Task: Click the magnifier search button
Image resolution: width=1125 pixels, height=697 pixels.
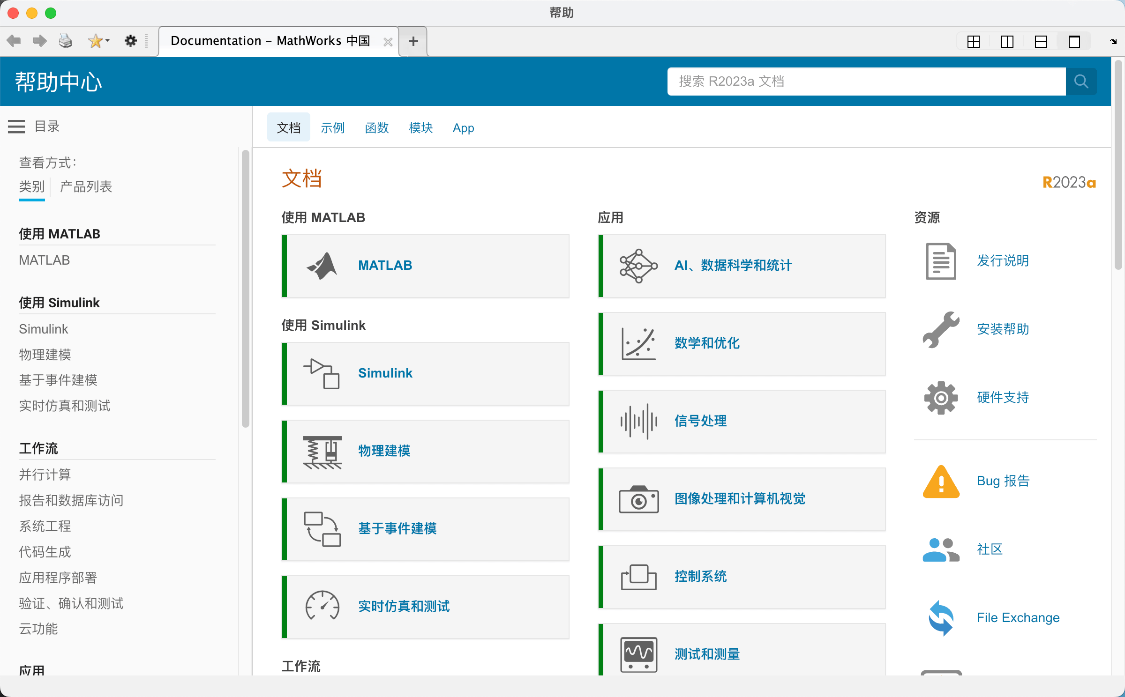Action: pyautogui.click(x=1081, y=82)
